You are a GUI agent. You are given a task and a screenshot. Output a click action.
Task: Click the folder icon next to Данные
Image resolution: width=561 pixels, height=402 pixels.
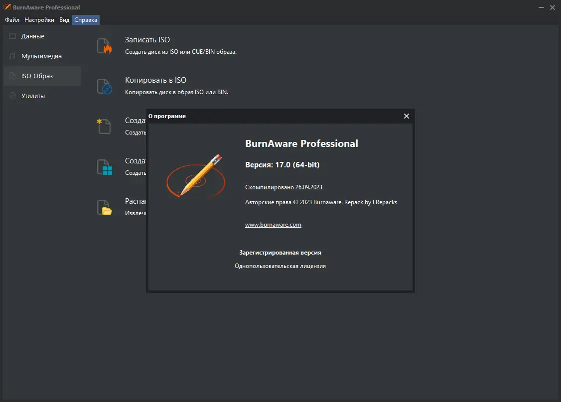(x=12, y=36)
